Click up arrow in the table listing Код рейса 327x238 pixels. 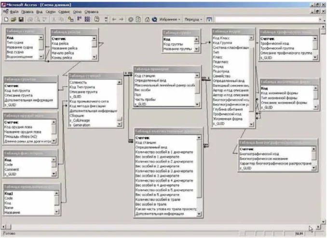94,39
